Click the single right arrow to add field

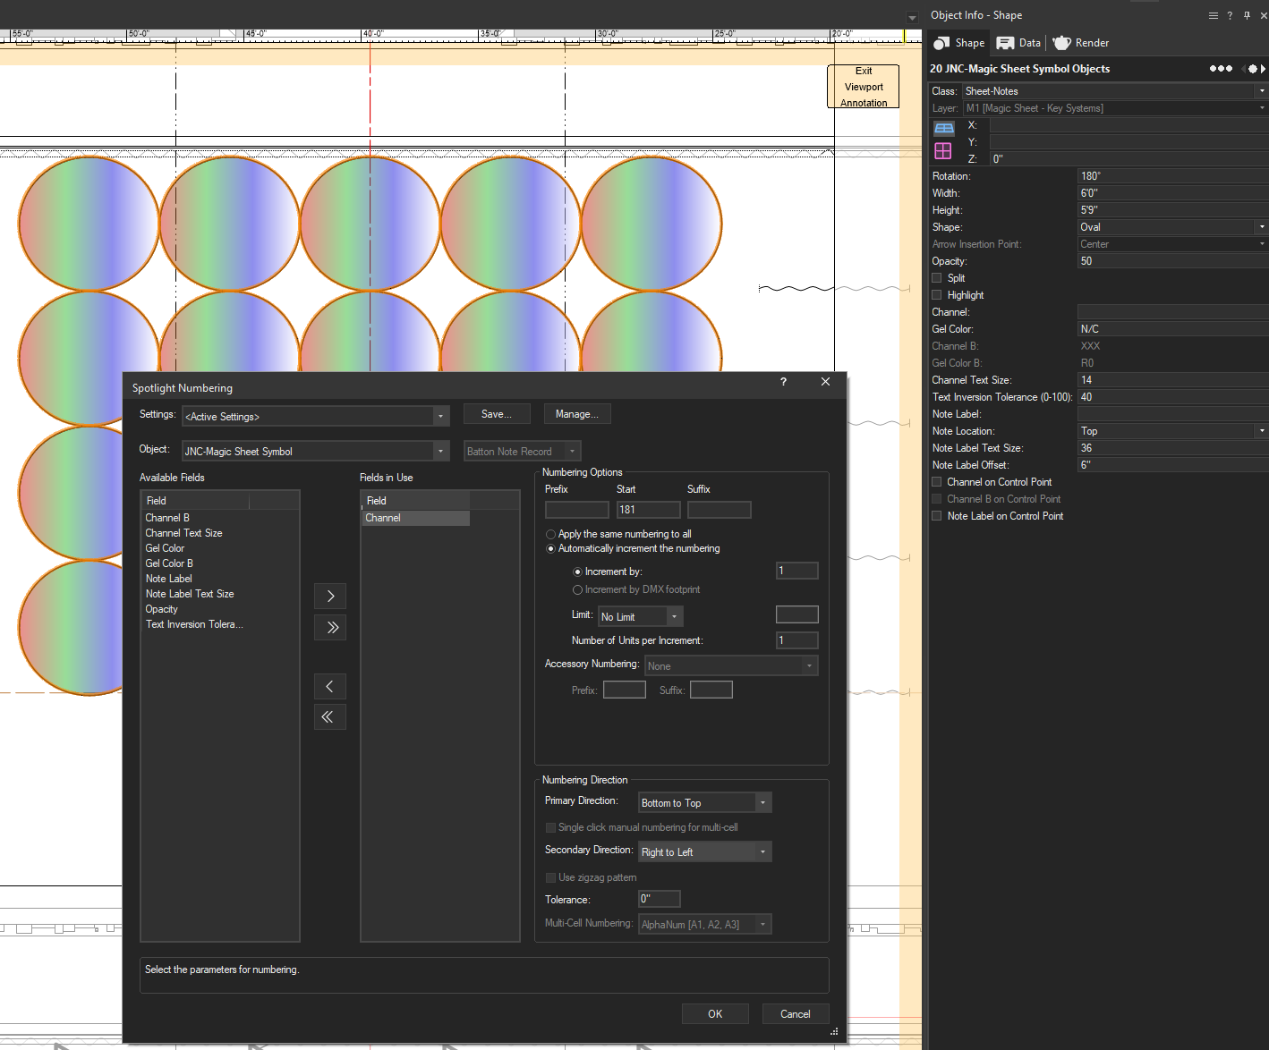coord(330,596)
